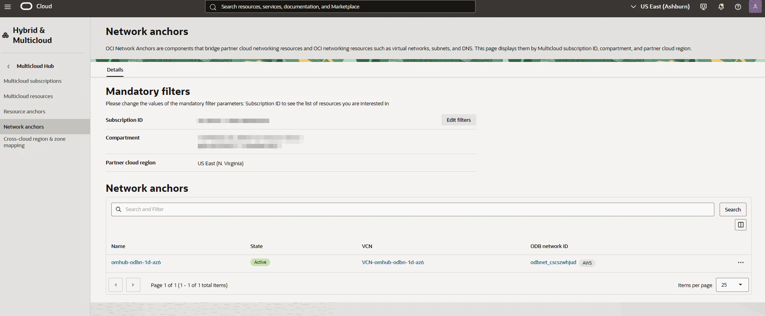Go to the previous page arrow
Screen dimensions: 765x316
click(116, 285)
